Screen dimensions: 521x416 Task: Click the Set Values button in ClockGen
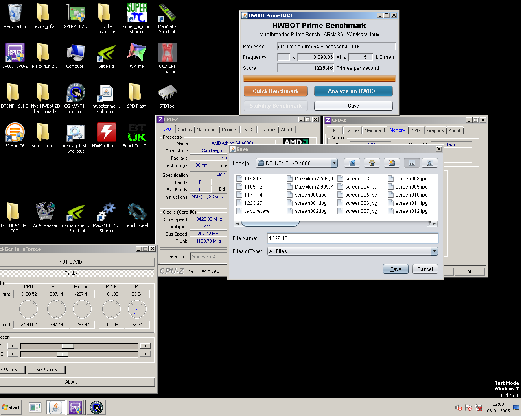[46, 370]
